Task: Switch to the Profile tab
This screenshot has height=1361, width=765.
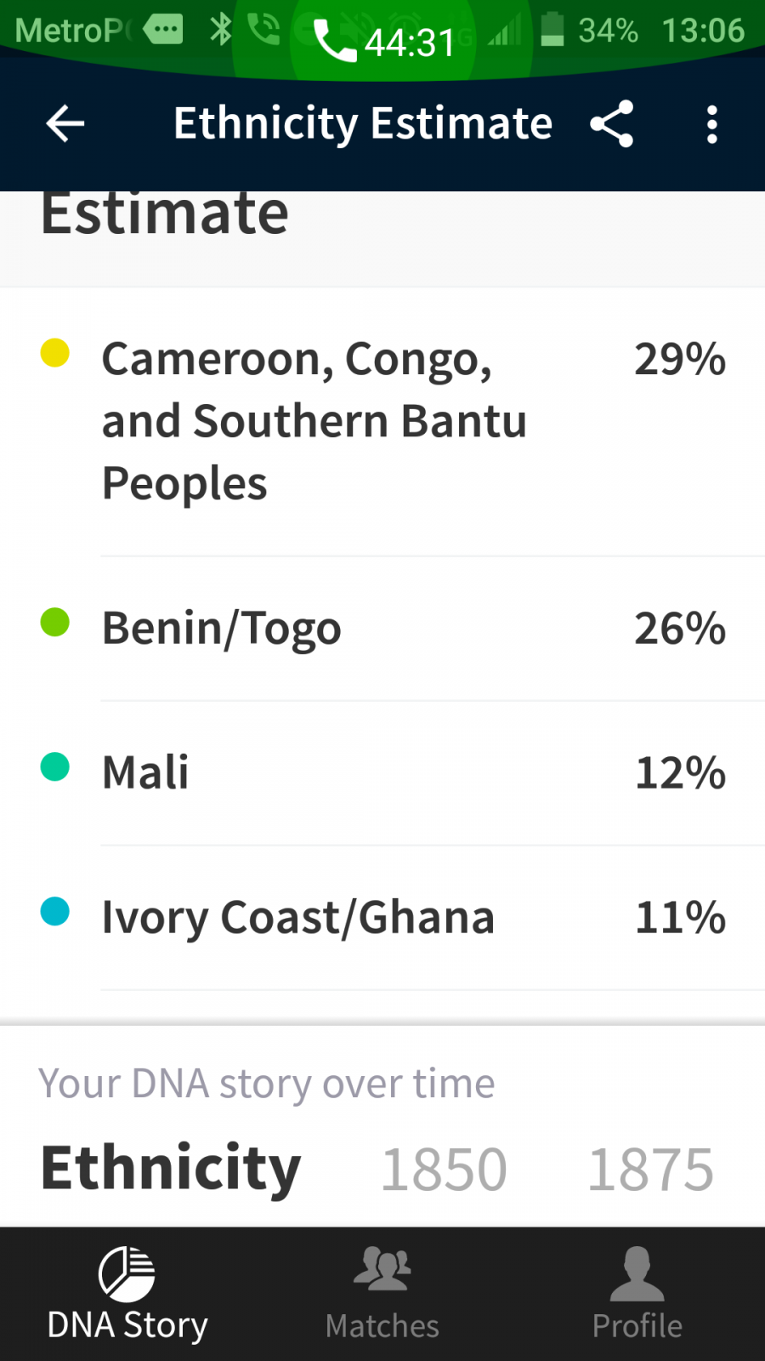Action: [637, 1294]
